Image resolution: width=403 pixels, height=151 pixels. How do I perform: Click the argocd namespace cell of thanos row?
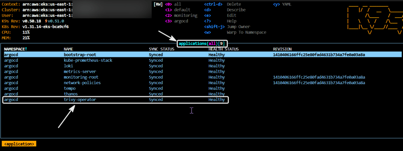11,94
